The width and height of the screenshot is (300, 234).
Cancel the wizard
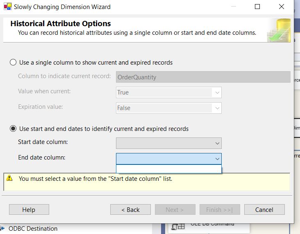pos(264,209)
